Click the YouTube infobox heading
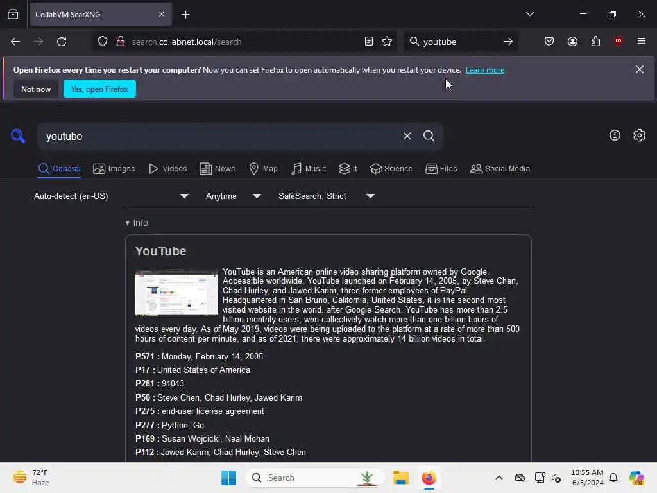Image resolution: width=657 pixels, height=493 pixels. pyautogui.click(x=160, y=251)
